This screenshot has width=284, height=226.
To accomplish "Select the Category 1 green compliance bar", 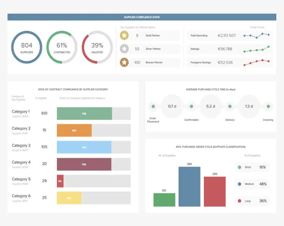I will 84,113.
